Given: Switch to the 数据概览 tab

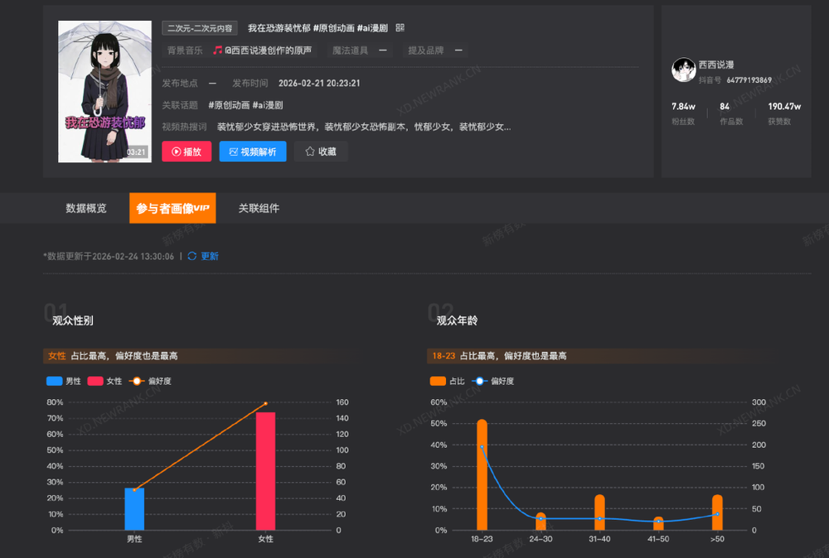Looking at the screenshot, I should coord(86,209).
